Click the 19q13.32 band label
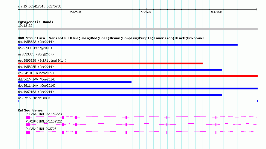The image size is (266, 149). (25, 26)
